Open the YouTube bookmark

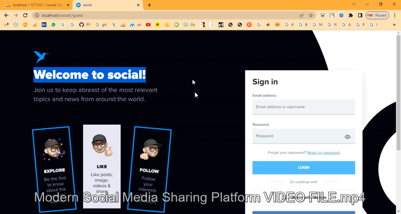coord(148,25)
